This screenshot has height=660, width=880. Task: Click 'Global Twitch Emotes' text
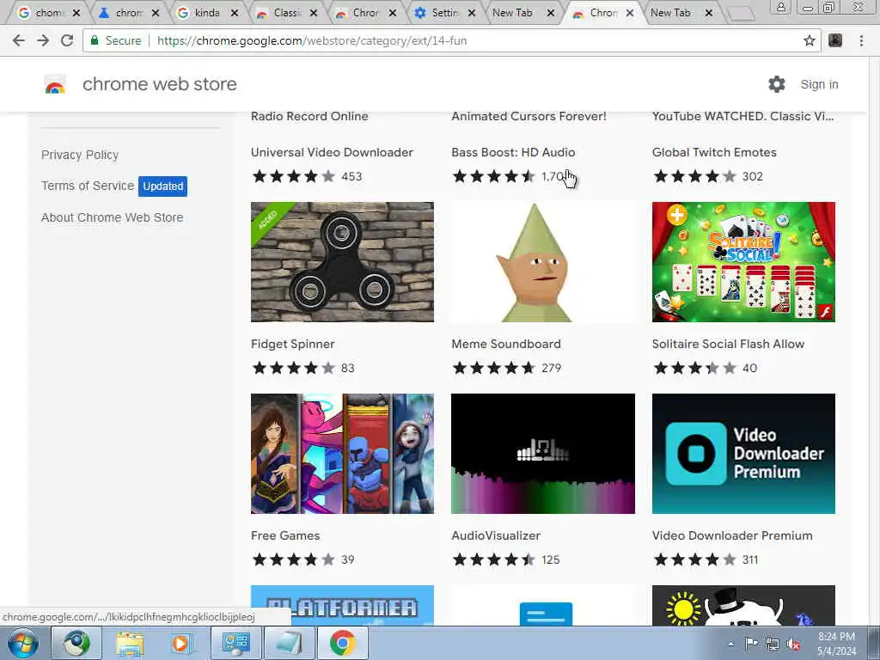point(714,153)
